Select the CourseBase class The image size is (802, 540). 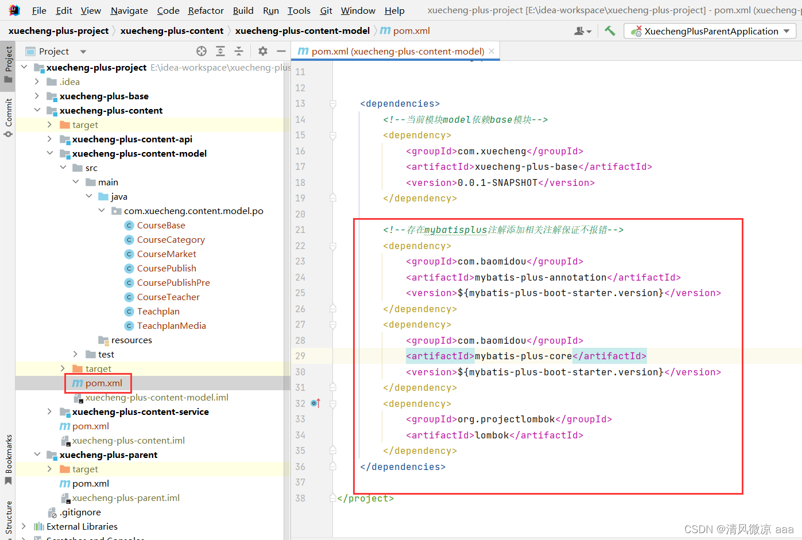point(161,225)
